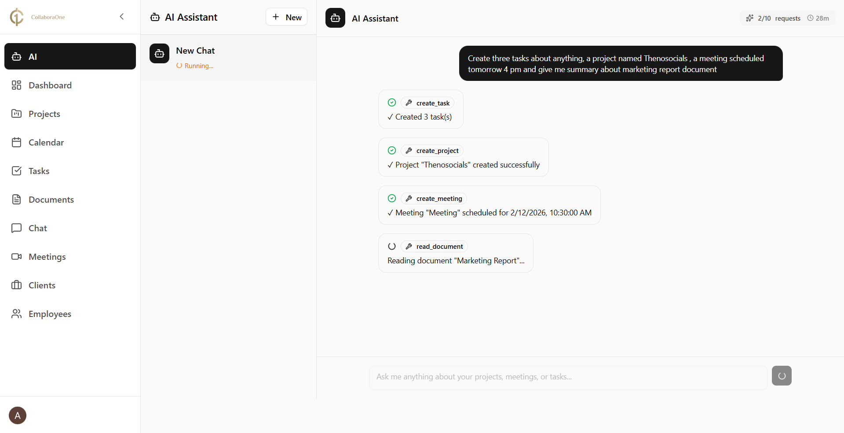Click the 2/10 requests badge
This screenshot has height=433, width=844.
773,18
